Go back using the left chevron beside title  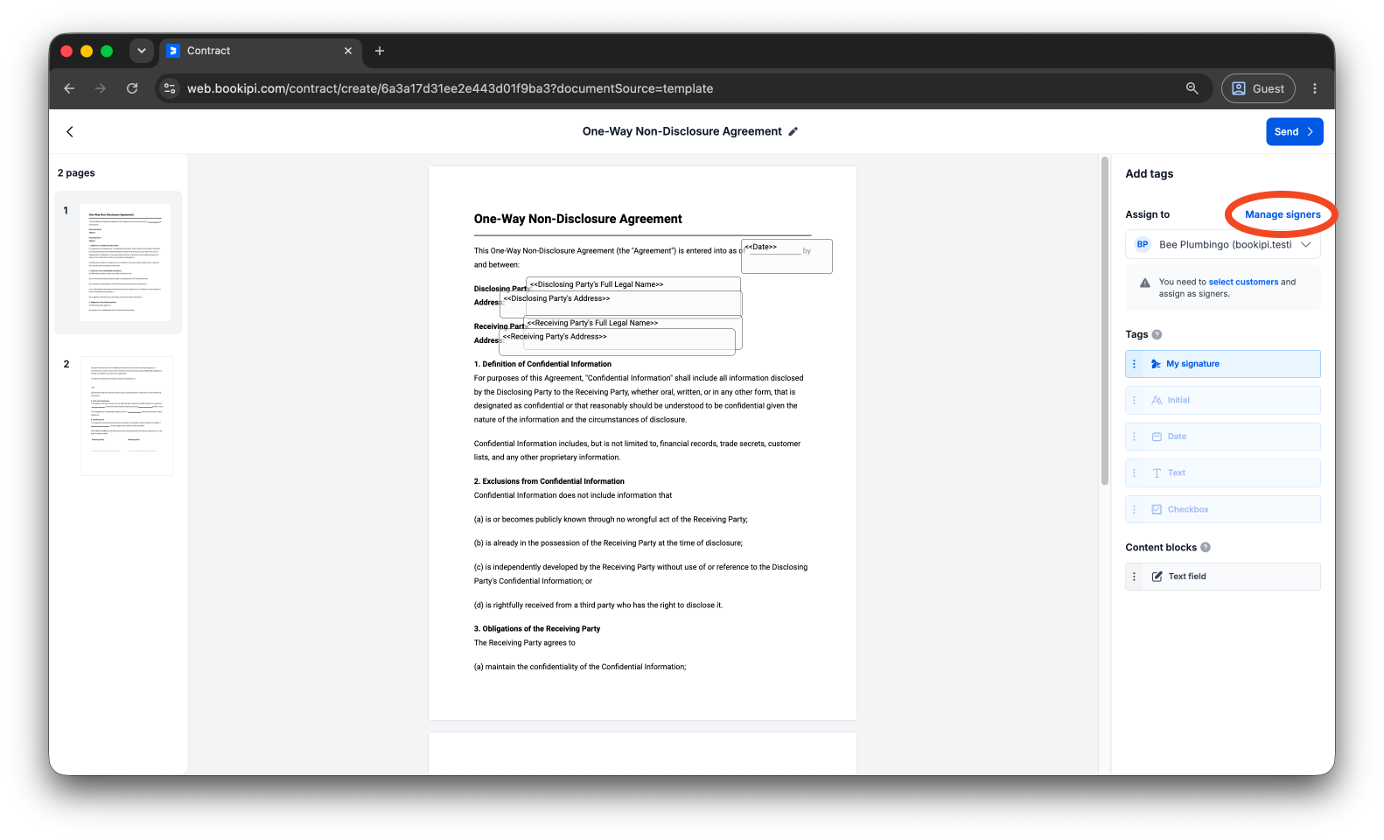(x=70, y=131)
